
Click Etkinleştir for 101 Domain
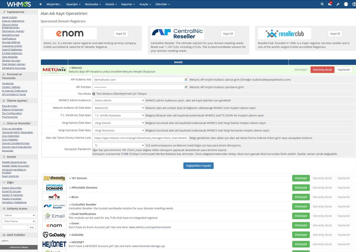click(x=301, y=178)
